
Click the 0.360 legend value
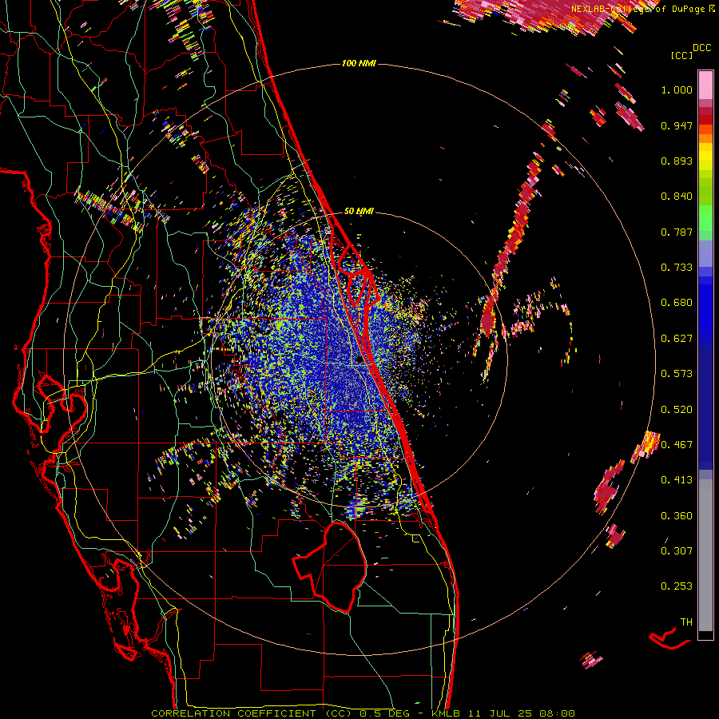(677, 516)
